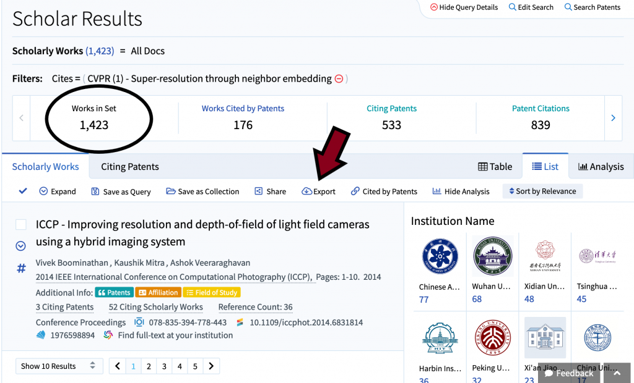Viewport: 634px width, 383px height.
Task: Open the Show 10 Results dropdown
Action: click(x=58, y=366)
